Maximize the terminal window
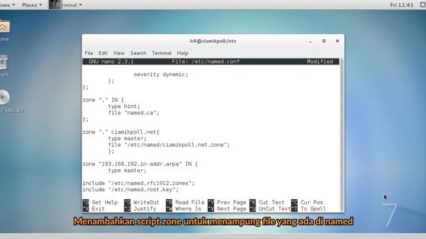Viewport: 426px width, 239px height. 324,41
